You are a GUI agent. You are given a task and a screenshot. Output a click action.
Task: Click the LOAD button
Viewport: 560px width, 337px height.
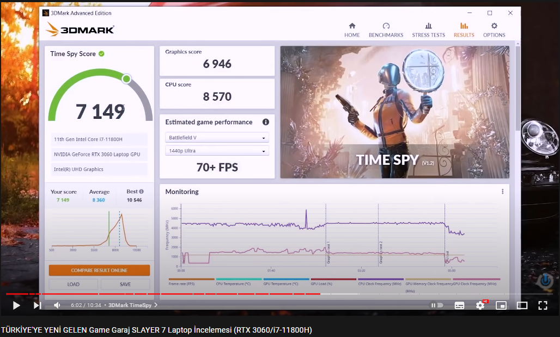click(x=73, y=284)
